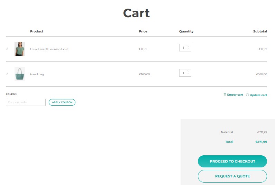Increase quantity of Laurel wreath woman tshirt
This screenshot has width=275, height=185.
188,46
